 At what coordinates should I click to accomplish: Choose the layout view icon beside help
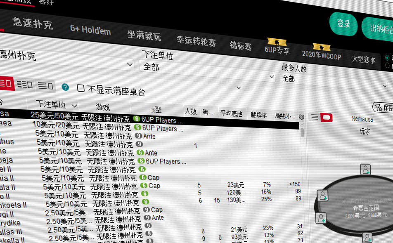(45, 86)
